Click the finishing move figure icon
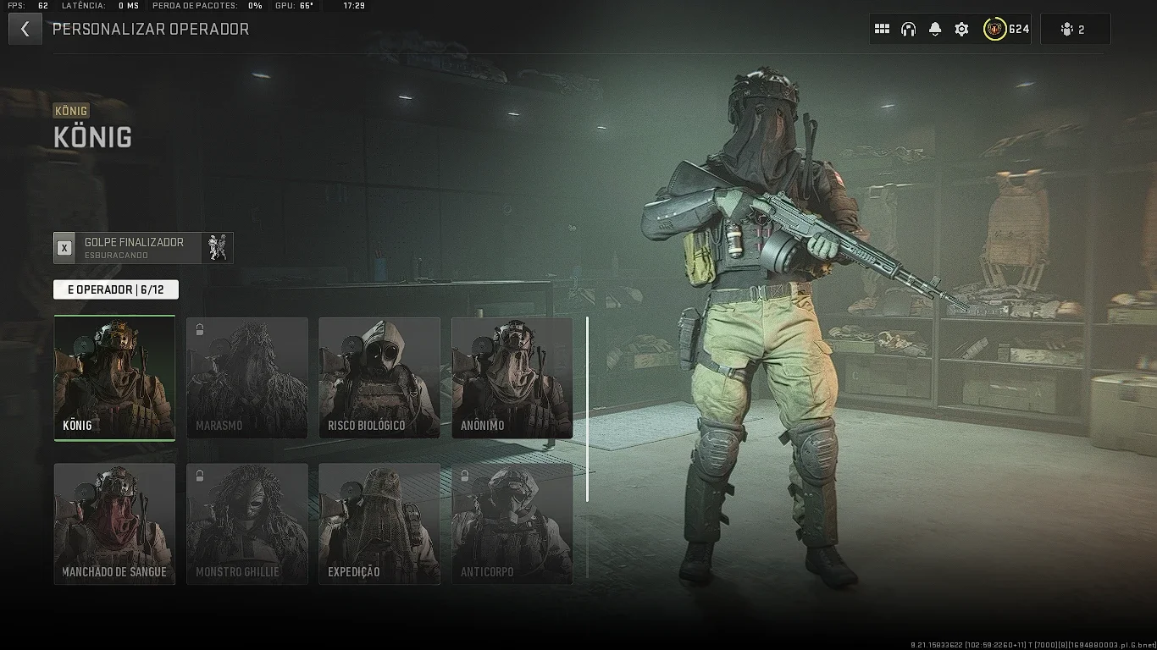1157x650 pixels. (218, 248)
